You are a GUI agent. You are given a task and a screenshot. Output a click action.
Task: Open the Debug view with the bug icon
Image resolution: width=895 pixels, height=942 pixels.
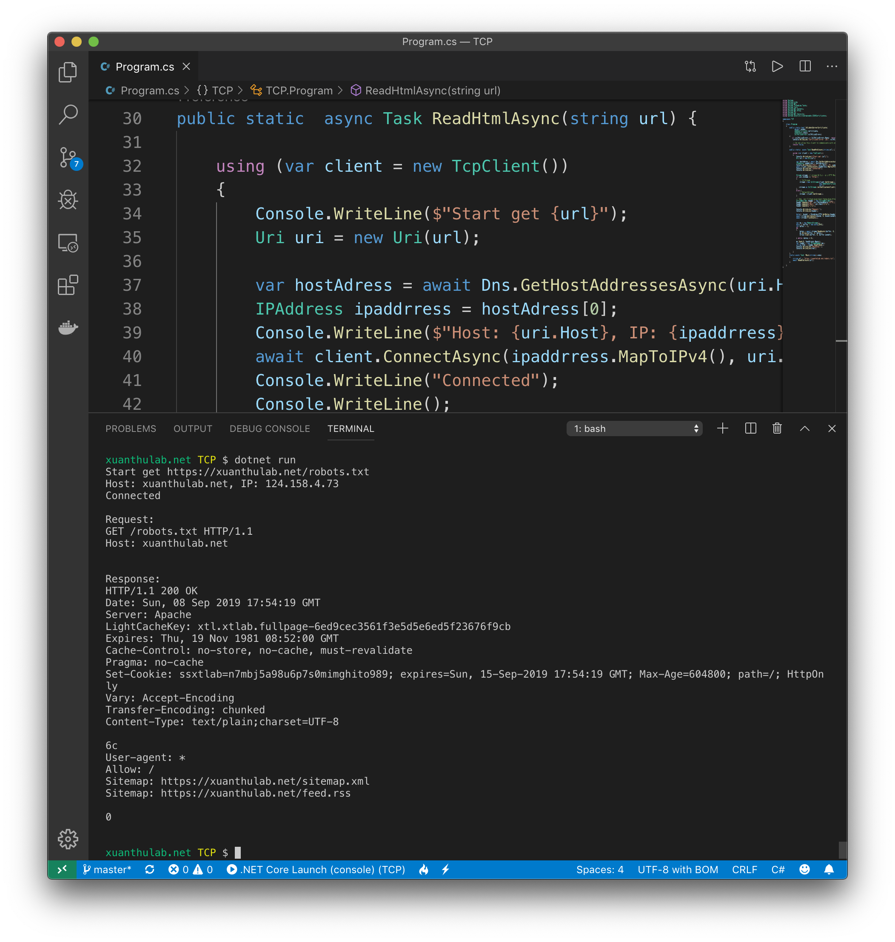click(x=68, y=200)
